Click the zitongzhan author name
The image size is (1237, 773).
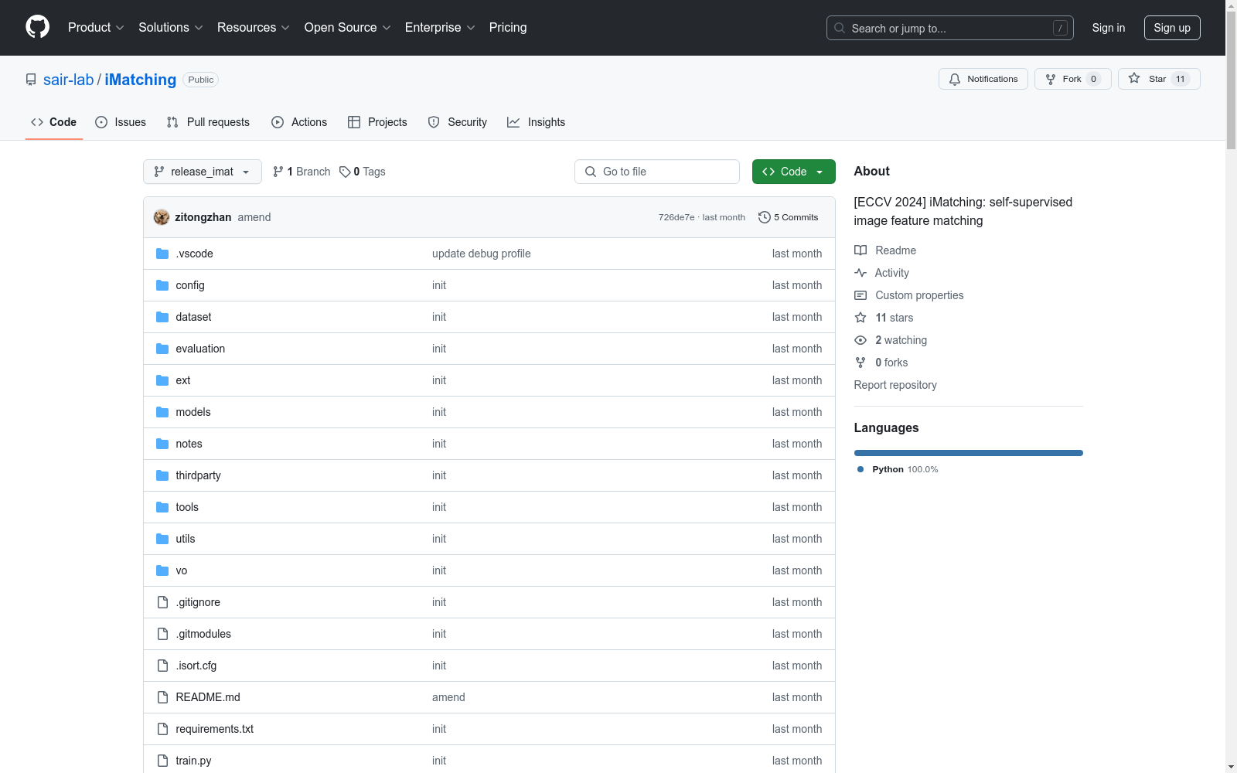pyautogui.click(x=203, y=217)
